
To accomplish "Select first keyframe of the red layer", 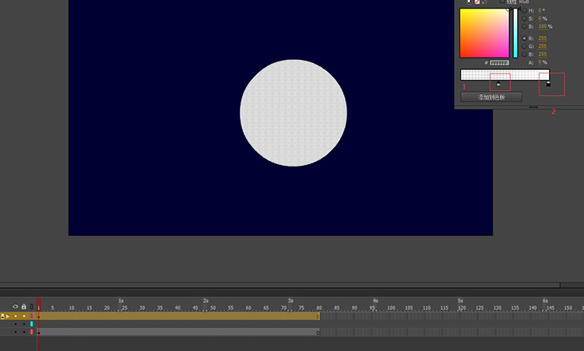I will 39,332.
